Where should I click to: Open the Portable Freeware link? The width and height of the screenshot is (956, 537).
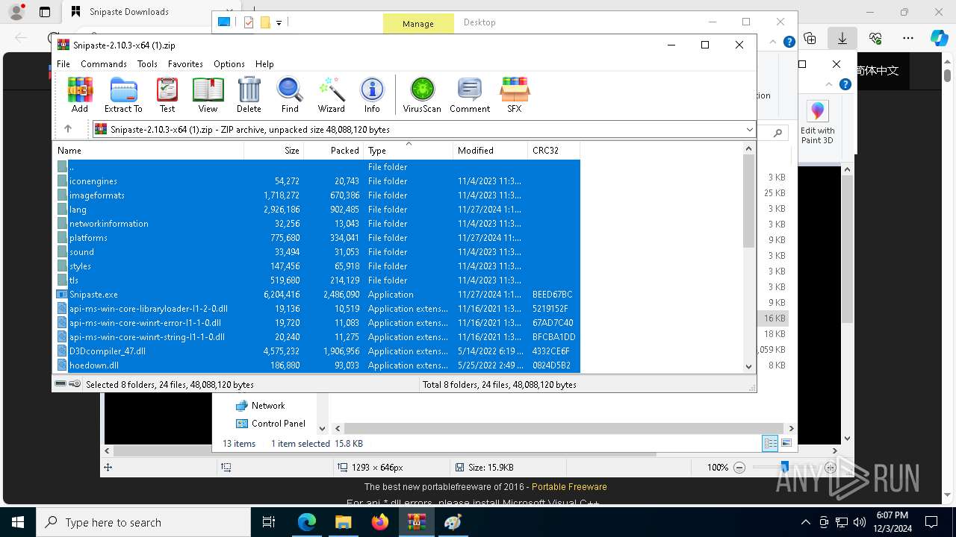(569, 487)
